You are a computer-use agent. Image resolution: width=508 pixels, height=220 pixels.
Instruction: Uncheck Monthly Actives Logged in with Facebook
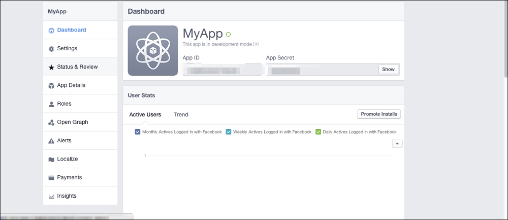(x=138, y=132)
